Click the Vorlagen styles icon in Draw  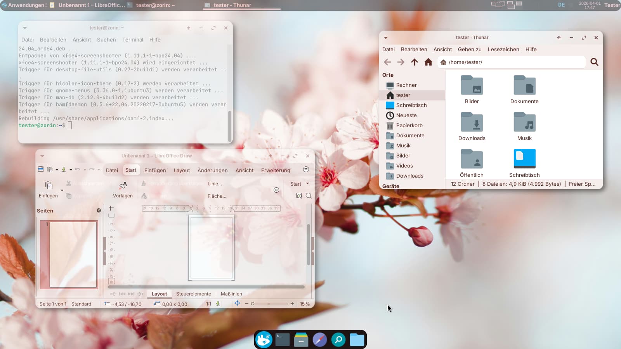pos(123,185)
